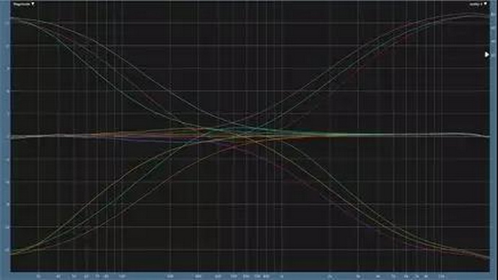Click the topmost level label on the left axis
Screen dimensions: 498x280
click(7, 23)
